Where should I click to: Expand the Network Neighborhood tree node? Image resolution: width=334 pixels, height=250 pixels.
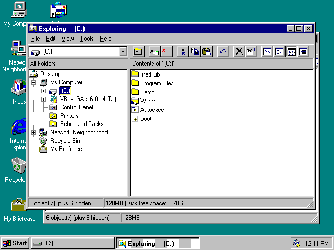click(x=33, y=132)
